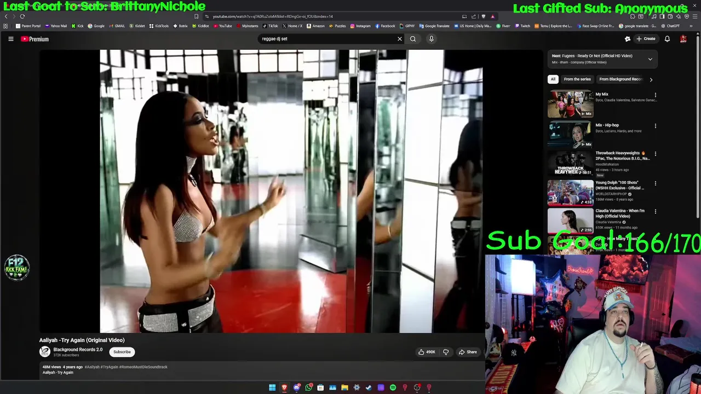Screen dimensions: 701x394
Task: Select the All filter chip
Action: 553,79
